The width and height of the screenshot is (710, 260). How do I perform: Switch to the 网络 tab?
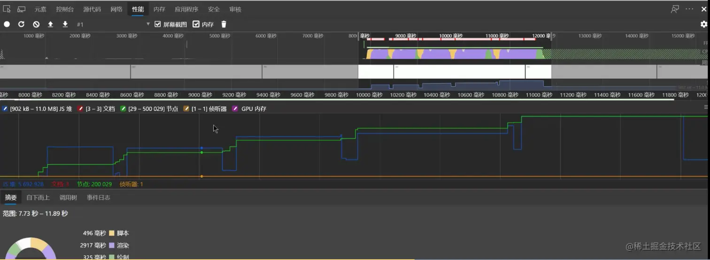(116, 9)
